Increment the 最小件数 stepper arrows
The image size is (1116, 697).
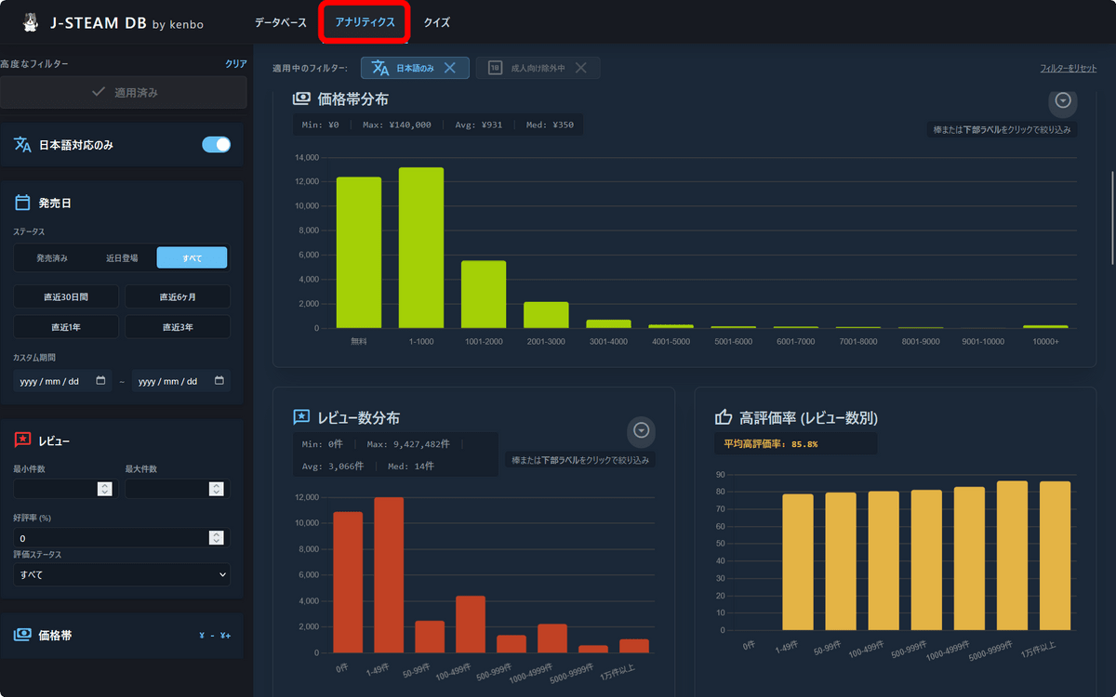coord(104,485)
